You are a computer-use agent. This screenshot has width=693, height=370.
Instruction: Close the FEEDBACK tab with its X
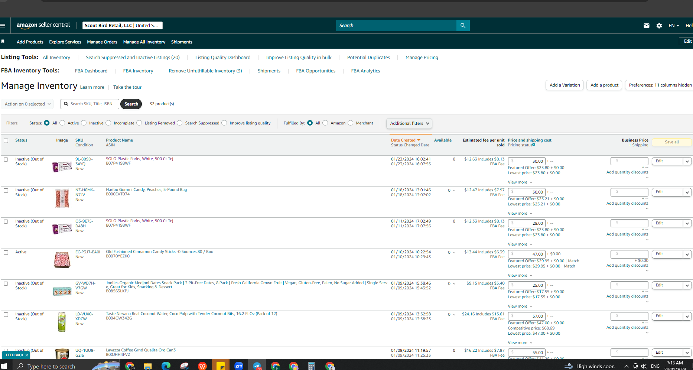click(x=27, y=355)
